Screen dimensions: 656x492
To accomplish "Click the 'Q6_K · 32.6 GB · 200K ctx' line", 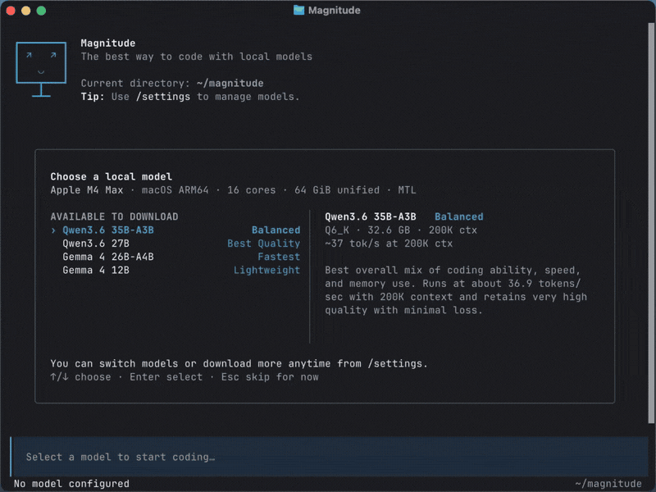I will [401, 230].
